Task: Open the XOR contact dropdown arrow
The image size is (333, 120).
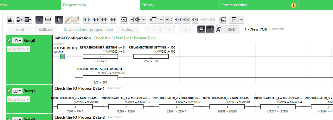Action: (x=144, y=20)
